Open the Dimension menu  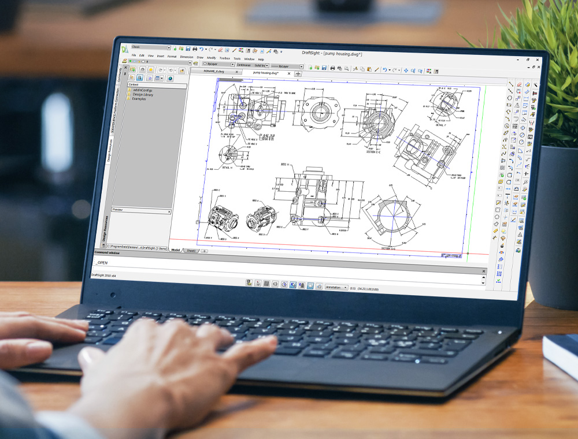tap(186, 57)
